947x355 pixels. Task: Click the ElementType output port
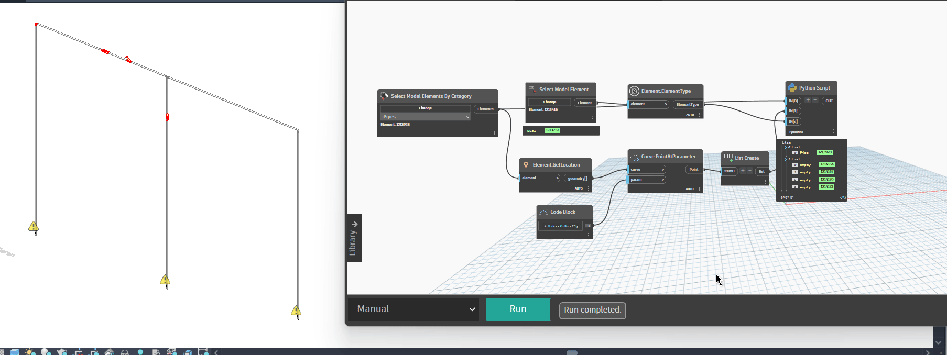[x=688, y=104]
